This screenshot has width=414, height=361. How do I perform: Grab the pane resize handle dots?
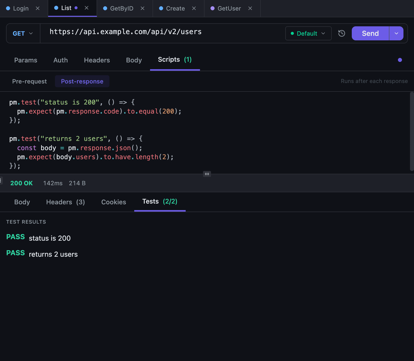(x=207, y=174)
